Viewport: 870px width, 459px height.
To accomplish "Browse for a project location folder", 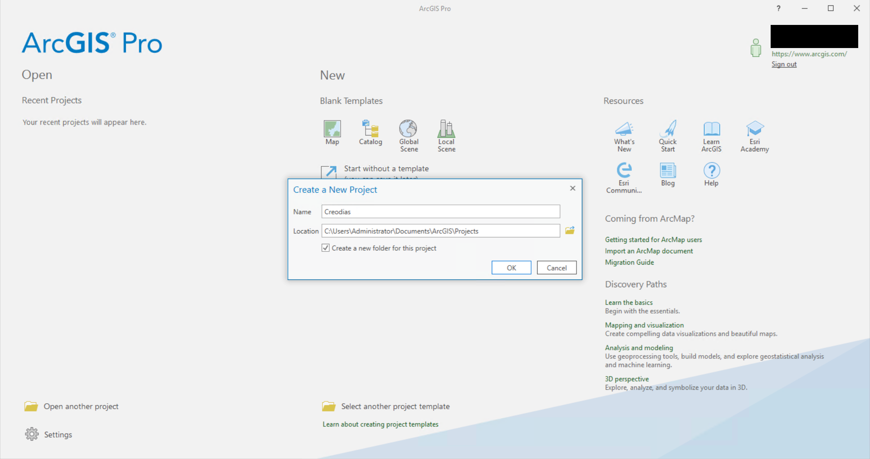I will tap(570, 230).
